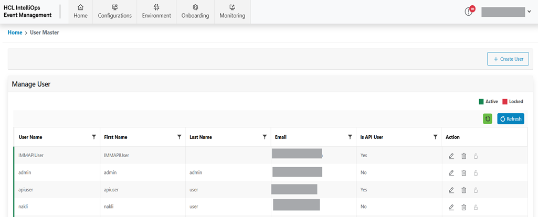The height and width of the screenshot is (217, 538).
Task: Click the Create User button
Action: click(508, 59)
